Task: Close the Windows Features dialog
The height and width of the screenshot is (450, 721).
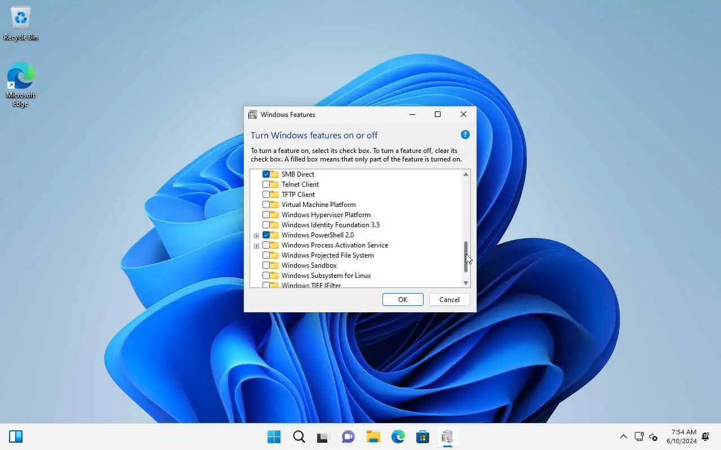Action: [463, 114]
